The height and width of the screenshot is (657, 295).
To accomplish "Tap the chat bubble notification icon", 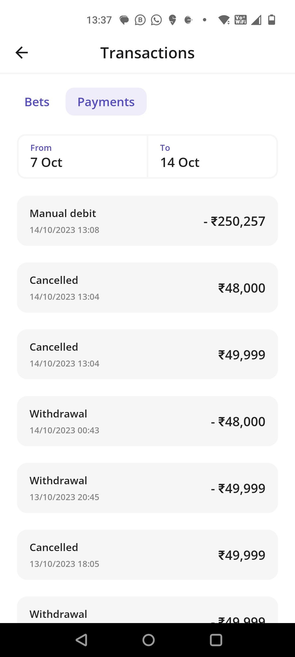I will [124, 20].
